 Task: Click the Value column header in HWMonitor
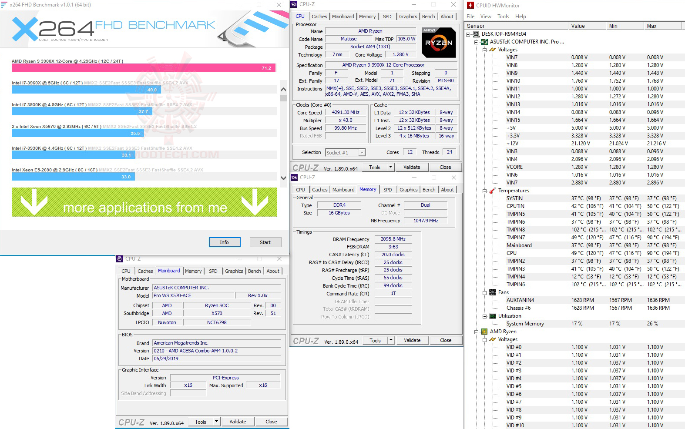[x=587, y=26]
